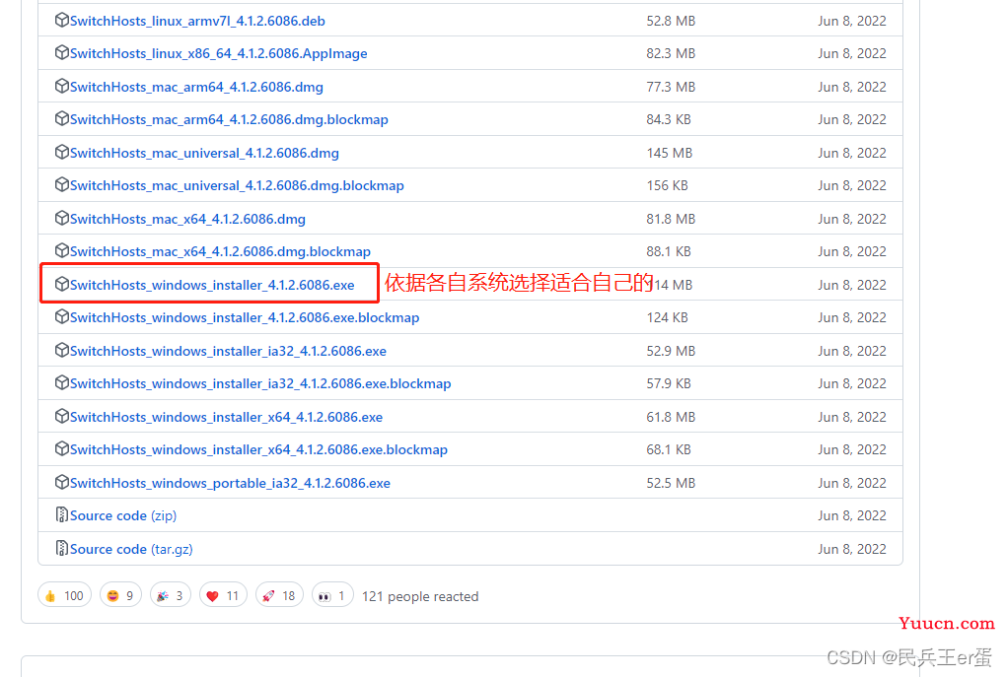Click zip file icon beside Source code (zip)
1007x677 pixels.
62,514
